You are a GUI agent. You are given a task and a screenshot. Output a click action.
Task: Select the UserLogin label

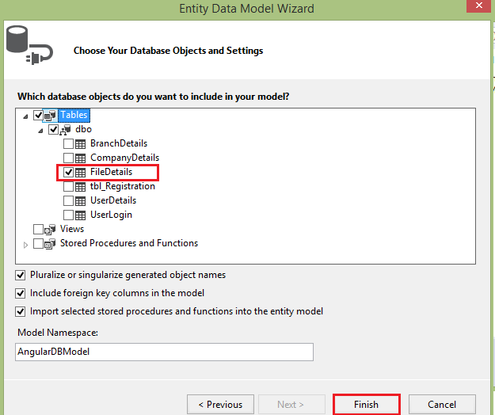click(x=111, y=215)
